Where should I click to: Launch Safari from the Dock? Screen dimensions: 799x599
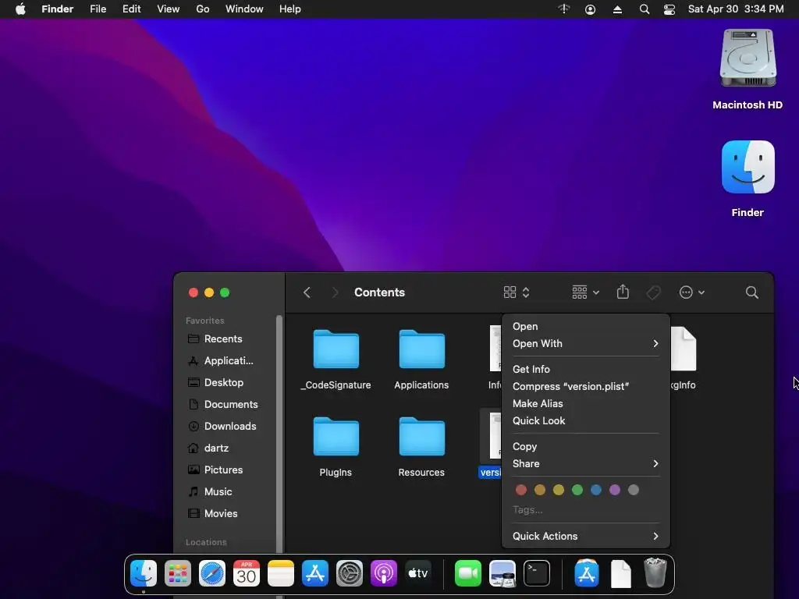coord(212,573)
